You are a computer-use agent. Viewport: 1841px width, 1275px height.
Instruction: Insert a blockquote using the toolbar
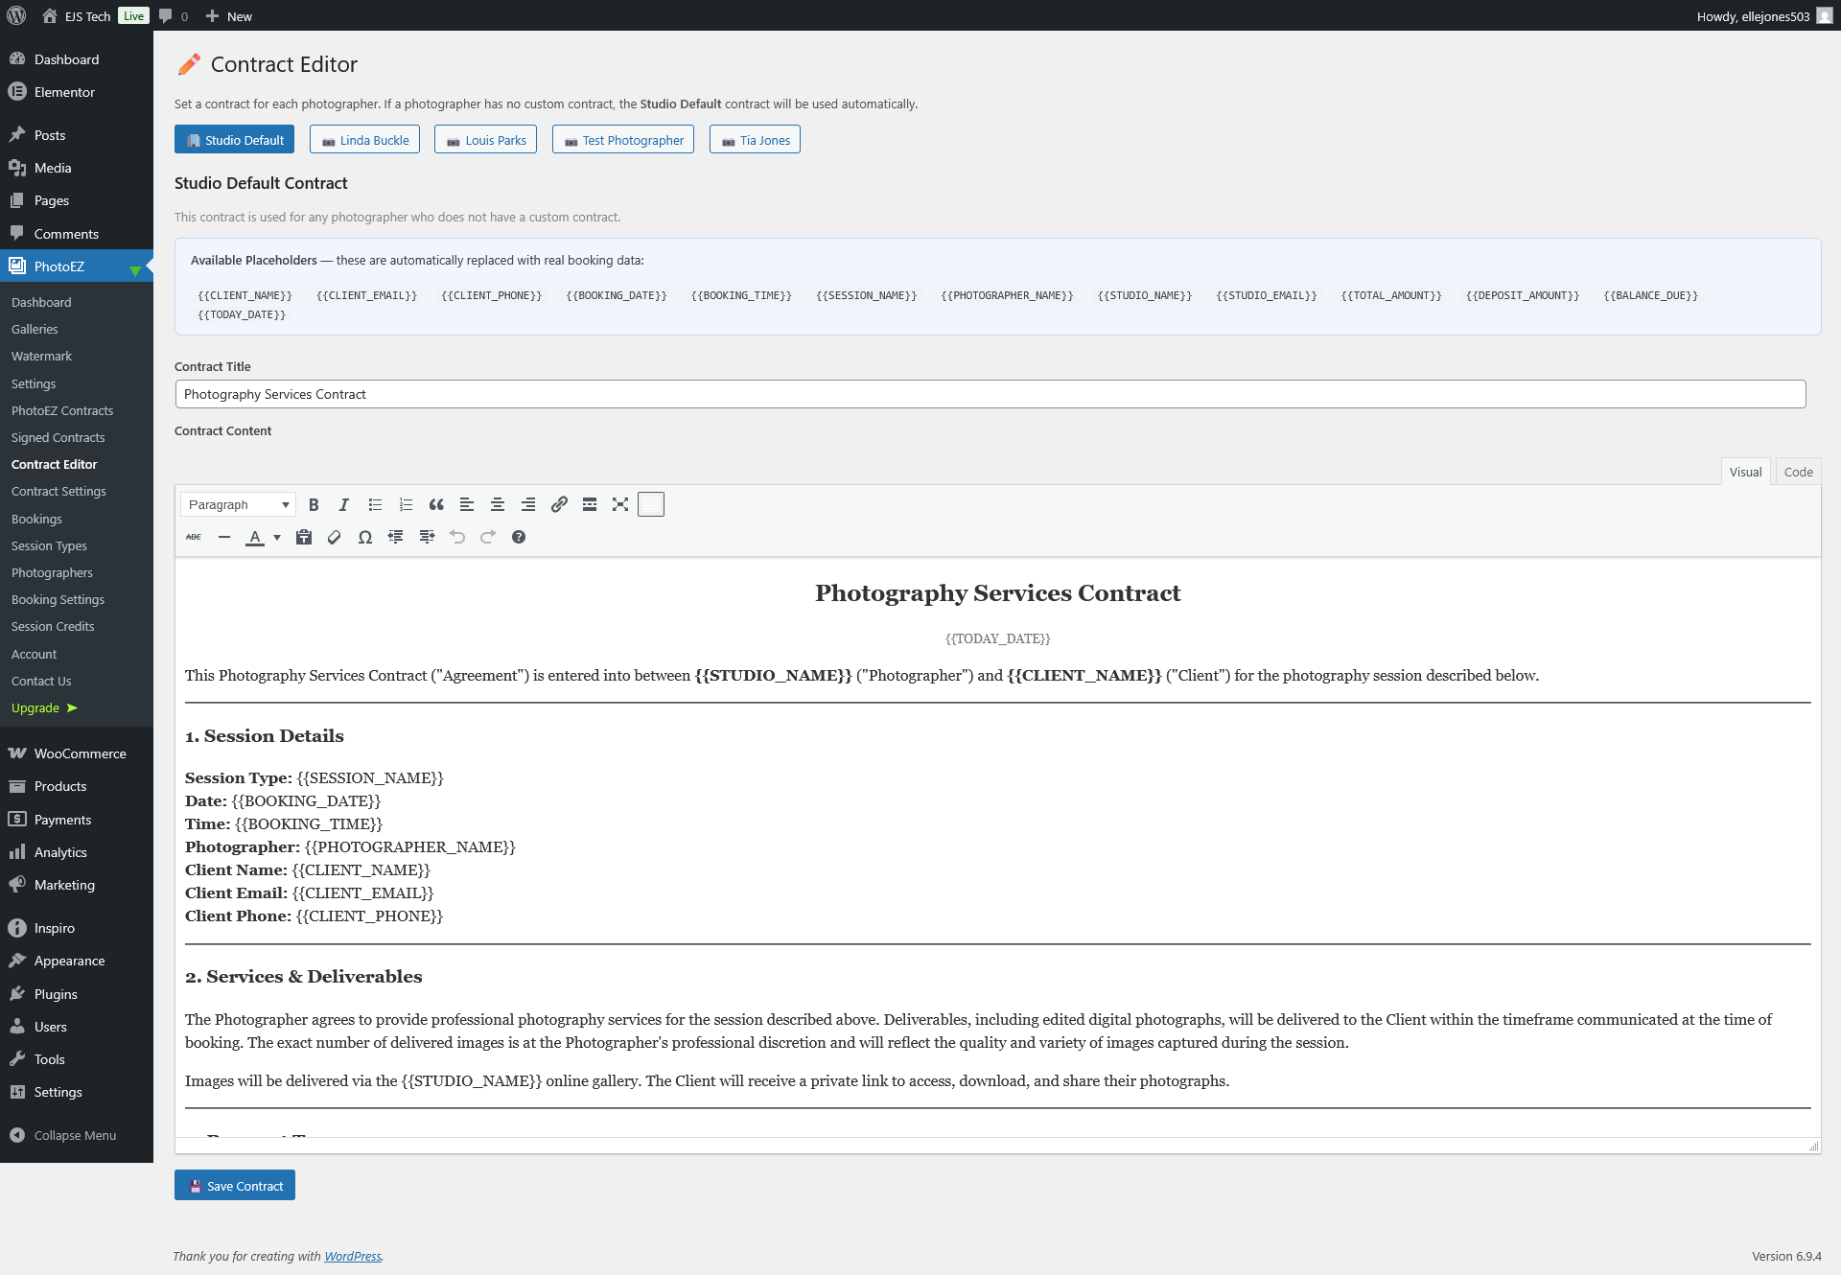[x=436, y=504]
